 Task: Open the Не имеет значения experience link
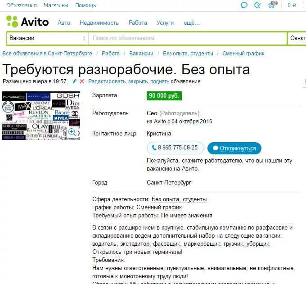(187, 216)
